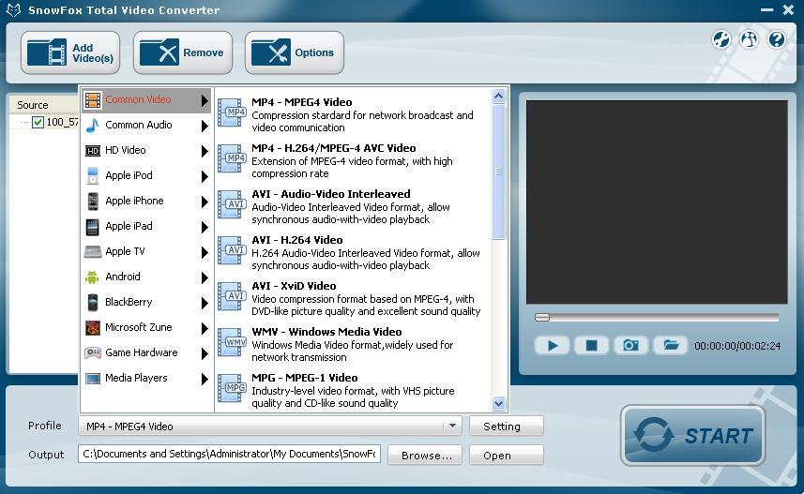
Task: Click the iPod device icon
Action: [93, 176]
